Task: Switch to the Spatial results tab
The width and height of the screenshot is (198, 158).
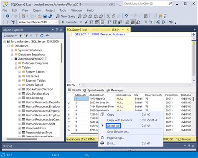Action: click(94, 90)
